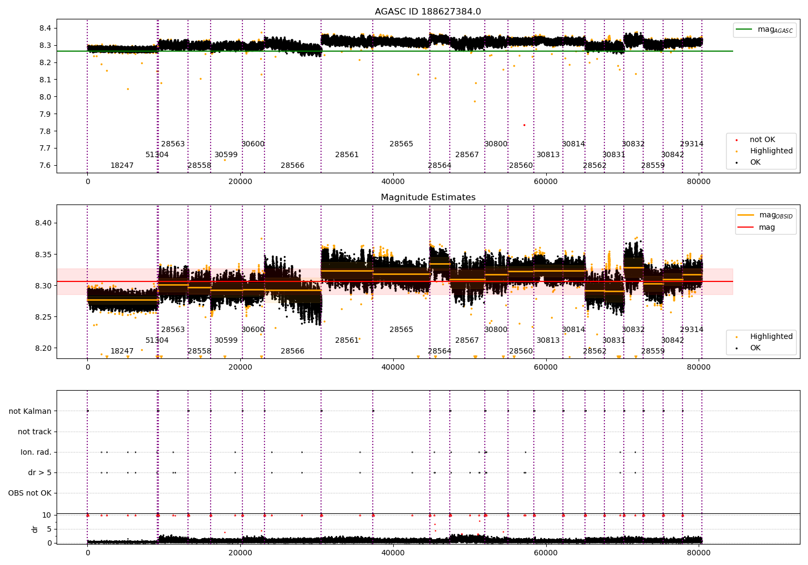
Task: Select obsid label 28563 in the top plot
Action: 173,144
